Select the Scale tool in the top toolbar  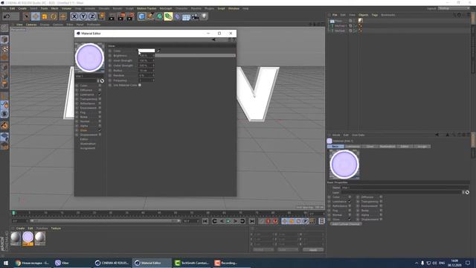tap(45, 16)
